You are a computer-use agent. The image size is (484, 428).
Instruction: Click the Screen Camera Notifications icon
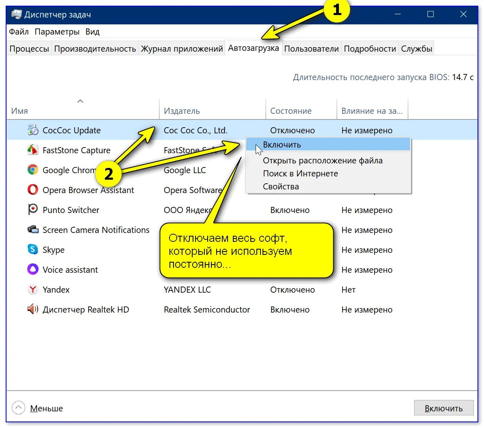tap(33, 230)
